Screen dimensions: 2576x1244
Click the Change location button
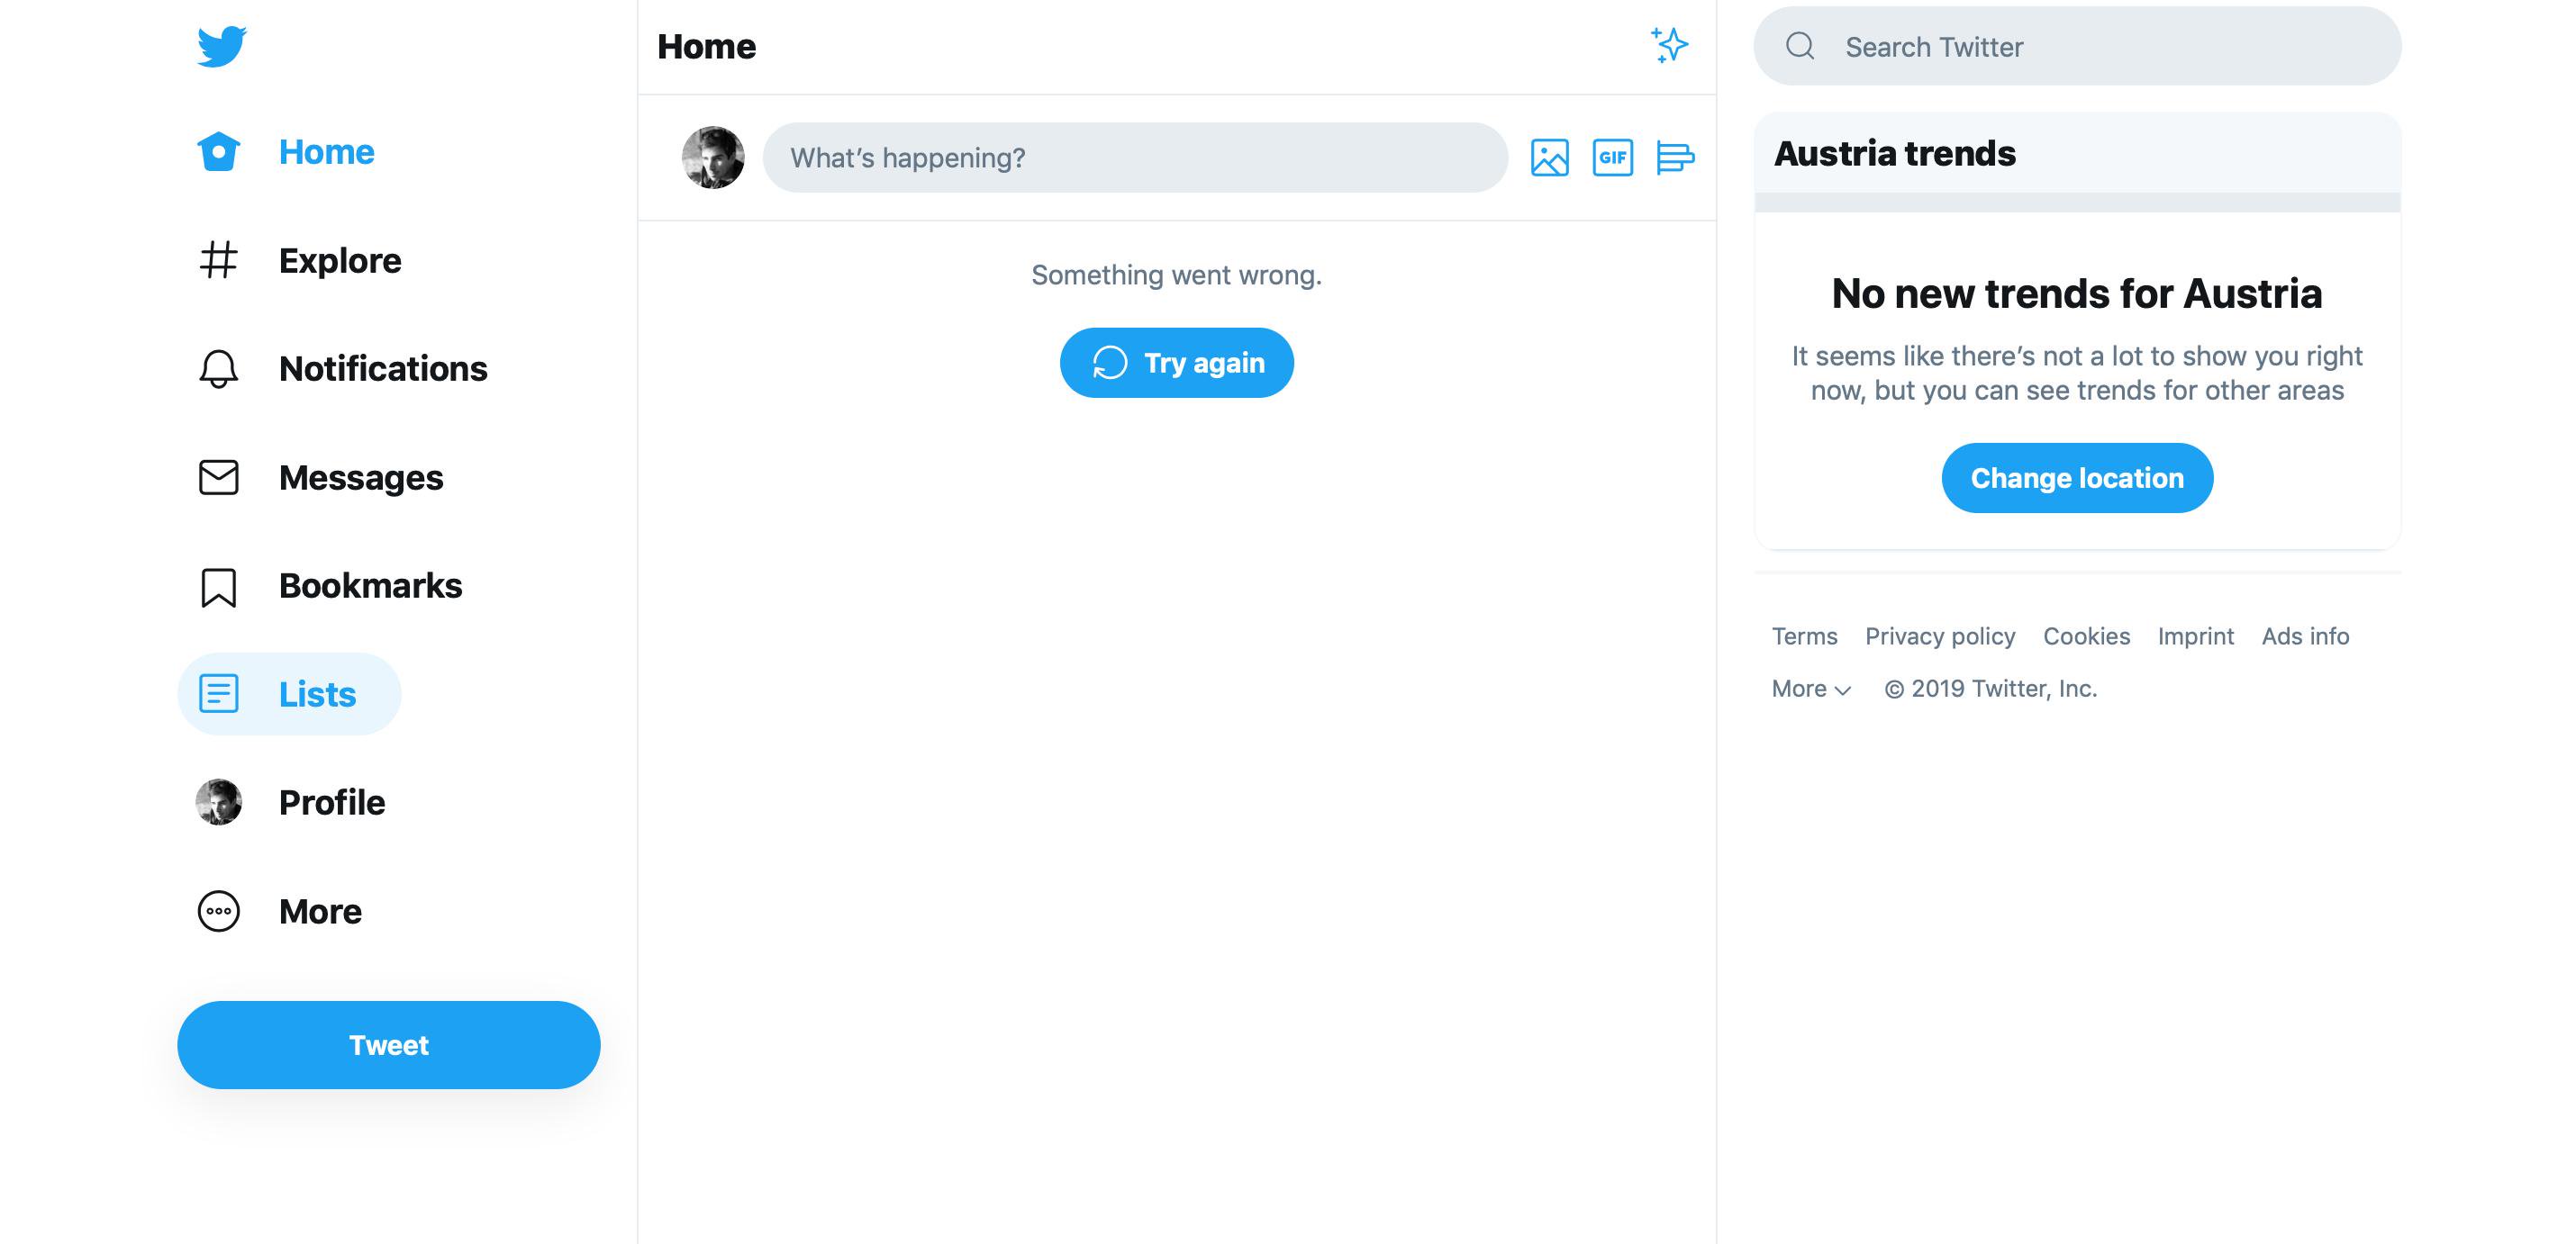(x=2077, y=479)
